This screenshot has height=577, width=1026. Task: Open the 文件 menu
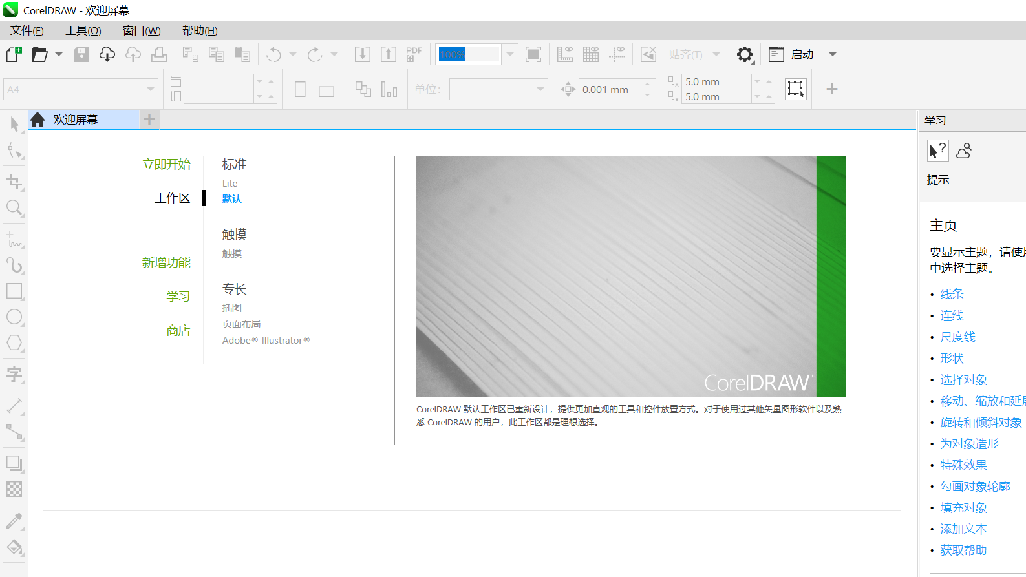[27, 30]
